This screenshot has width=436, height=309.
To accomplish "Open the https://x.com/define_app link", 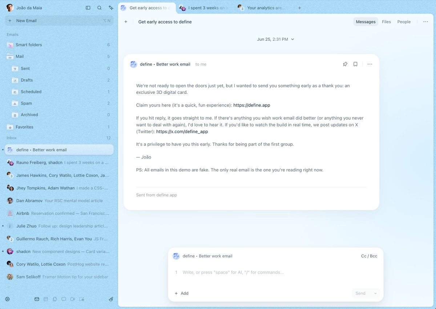I will click(x=182, y=132).
